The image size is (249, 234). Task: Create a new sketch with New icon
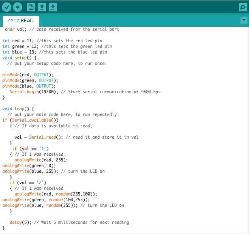(31, 7)
